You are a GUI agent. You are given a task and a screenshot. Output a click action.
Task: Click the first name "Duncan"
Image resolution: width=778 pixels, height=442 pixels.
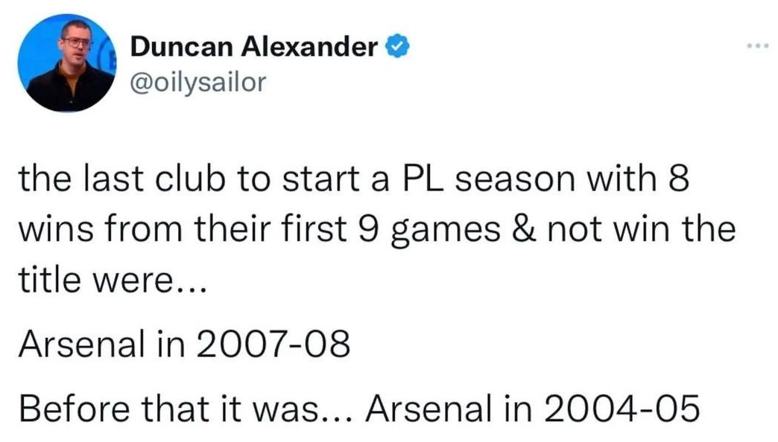pyautogui.click(x=181, y=47)
